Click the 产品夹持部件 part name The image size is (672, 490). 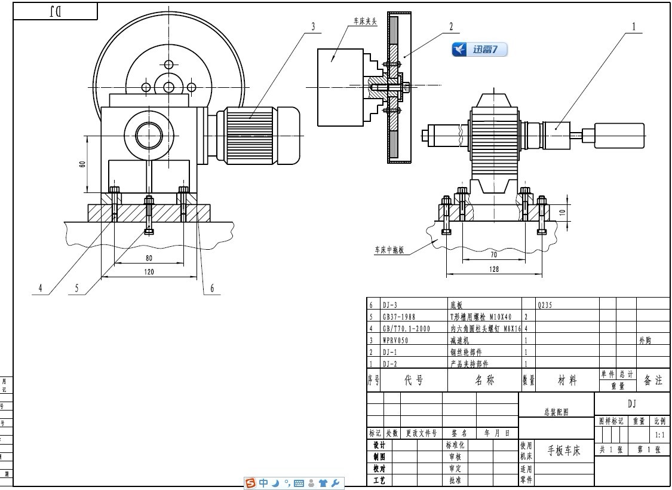[470, 364]
